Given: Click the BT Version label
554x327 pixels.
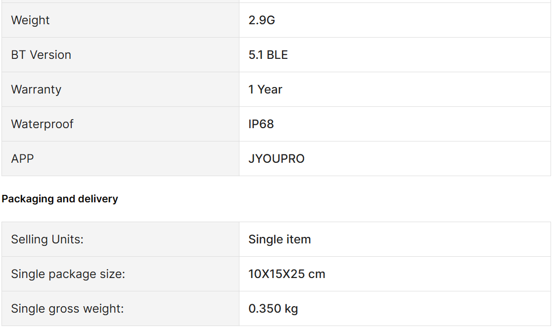Looking at the screenshot, I should point(41,55).
